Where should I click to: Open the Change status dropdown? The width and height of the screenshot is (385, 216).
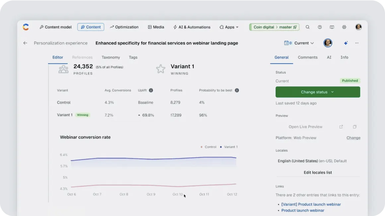tap(318, 92)
